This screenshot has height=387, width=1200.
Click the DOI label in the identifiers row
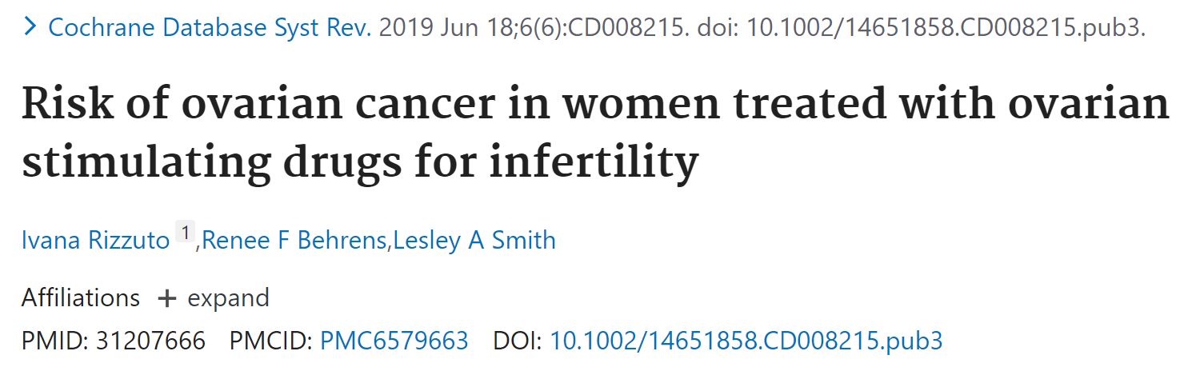[x=518, y=341]
